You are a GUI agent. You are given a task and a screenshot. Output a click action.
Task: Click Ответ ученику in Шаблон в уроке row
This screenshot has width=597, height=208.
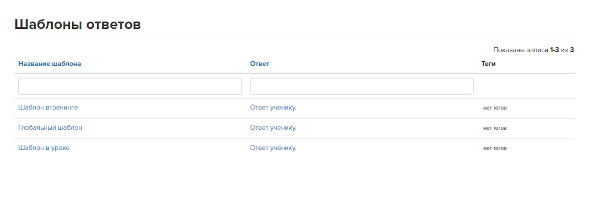(x=273, y=148)
